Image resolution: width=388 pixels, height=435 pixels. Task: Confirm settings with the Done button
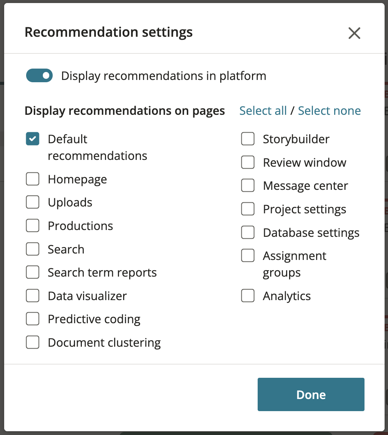(x=311, y=394)
